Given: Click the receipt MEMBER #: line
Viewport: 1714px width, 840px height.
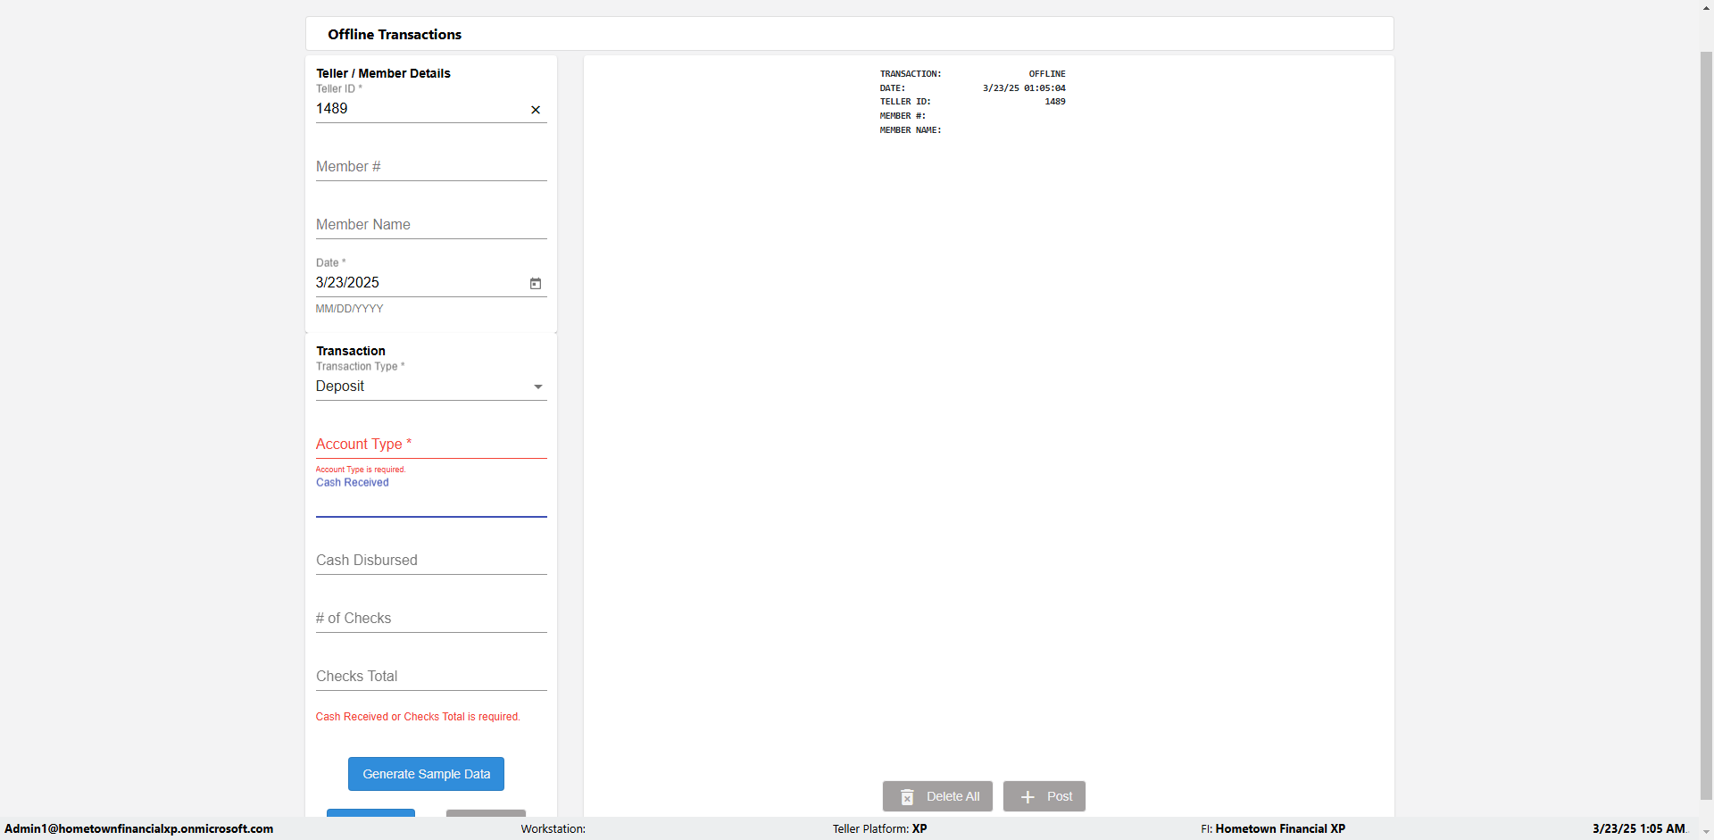Looking at the screenshot, I should (903, 116).
